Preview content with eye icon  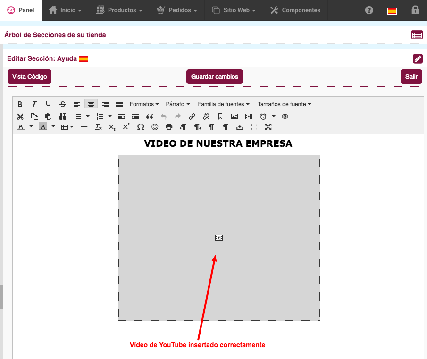tap(285, 117)
